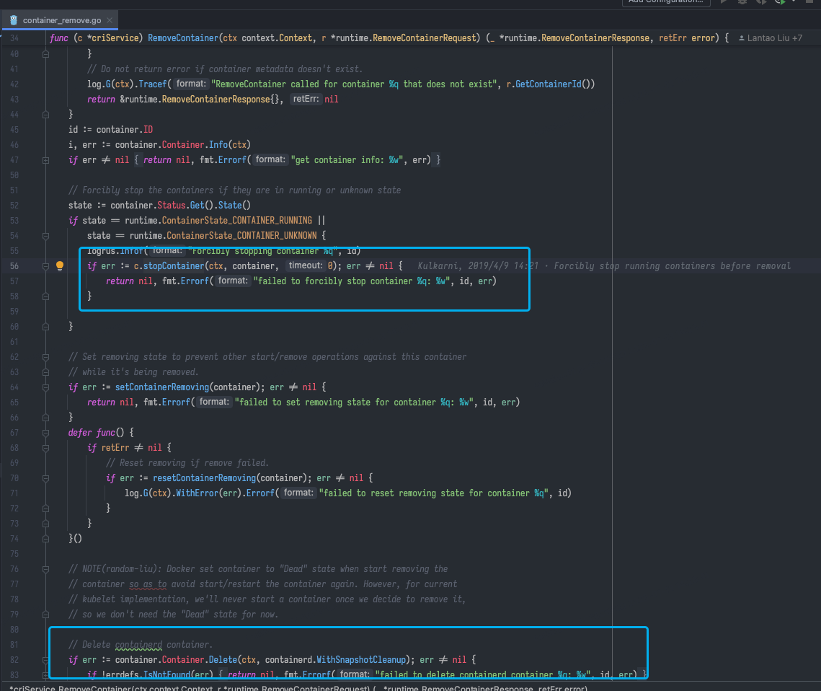Click the underlined word 'containerd' in line 81 comment

138,645
